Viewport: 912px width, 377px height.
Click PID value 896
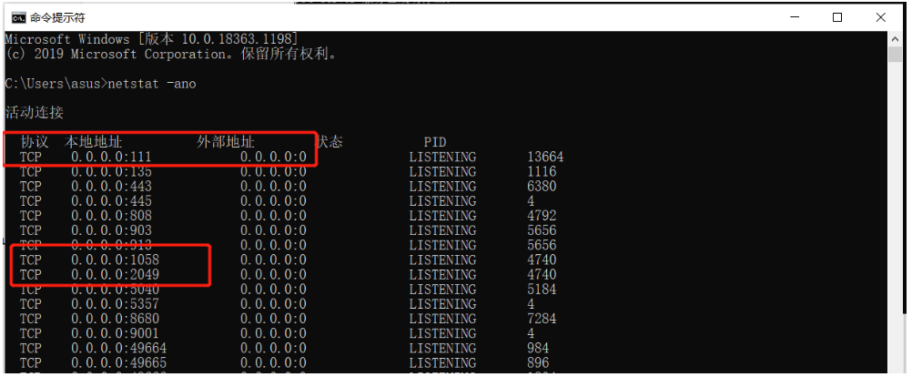click(x=538, y=363)
